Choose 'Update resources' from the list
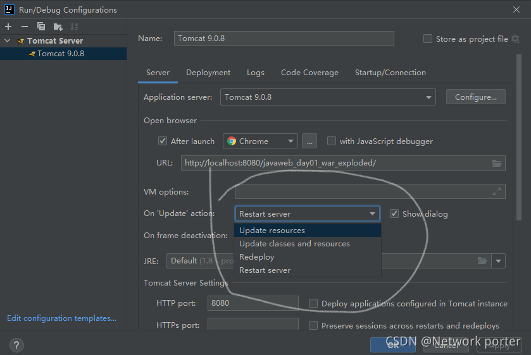Screen dimensions: 531x355 point(308,230)
